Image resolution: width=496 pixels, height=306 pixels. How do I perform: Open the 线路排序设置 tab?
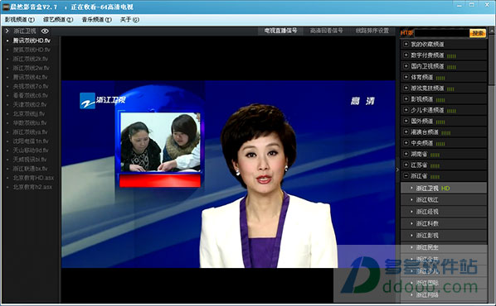(372, 31)
